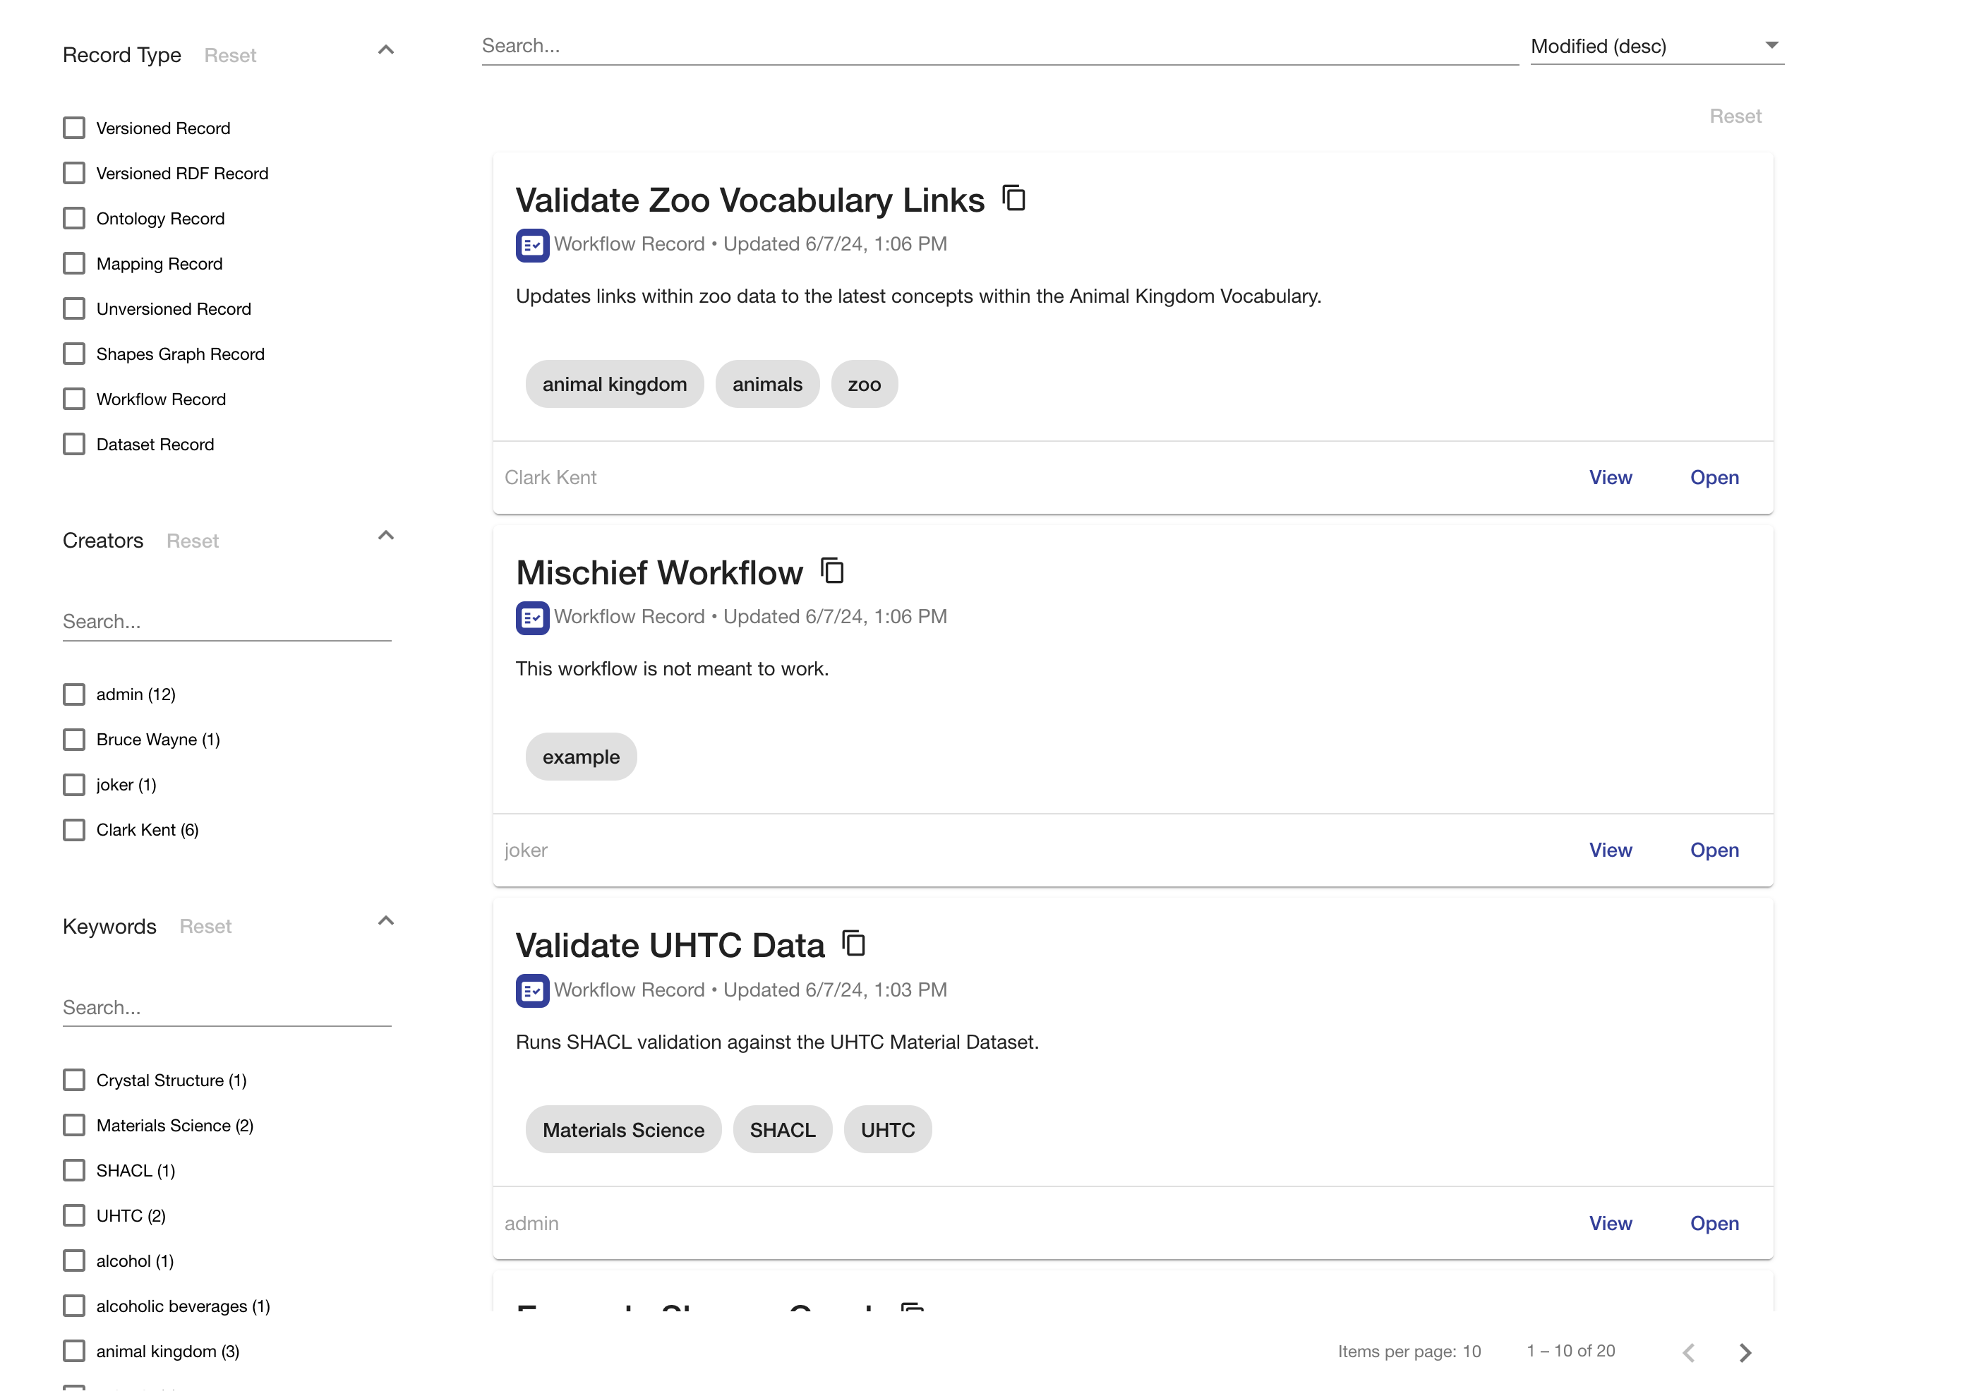Click the animals keyword chip

click(766, 384)
